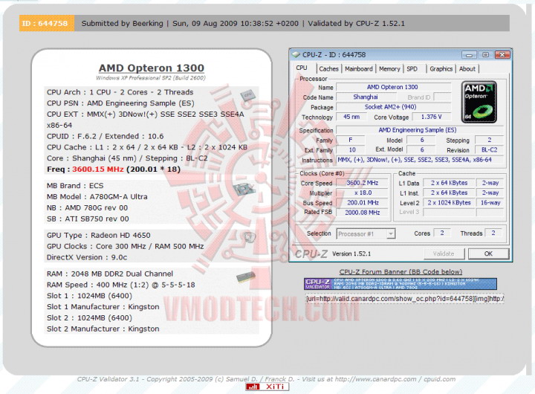Click the OK button in CPU-Z
Viewport: 535px width, 394px height.
489,253
